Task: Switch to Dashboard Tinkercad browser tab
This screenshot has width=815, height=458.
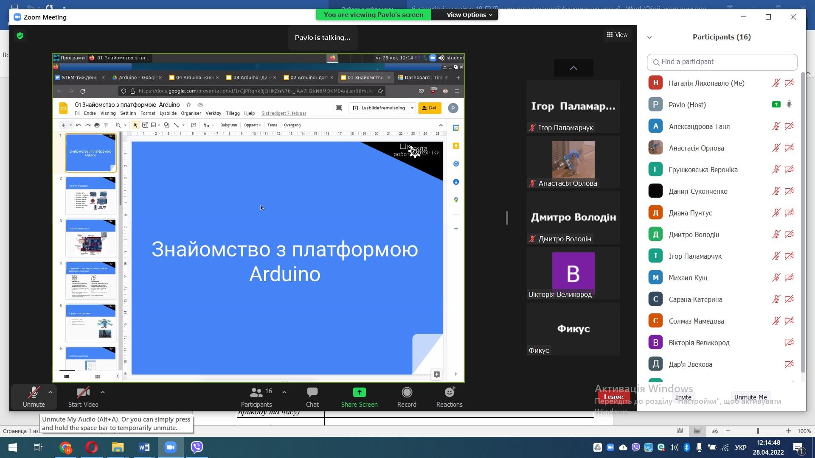Action: click(423, 78)
